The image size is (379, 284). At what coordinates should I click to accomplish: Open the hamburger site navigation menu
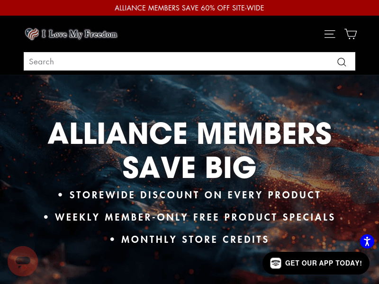pyautogui.click(x=330, y=34)
